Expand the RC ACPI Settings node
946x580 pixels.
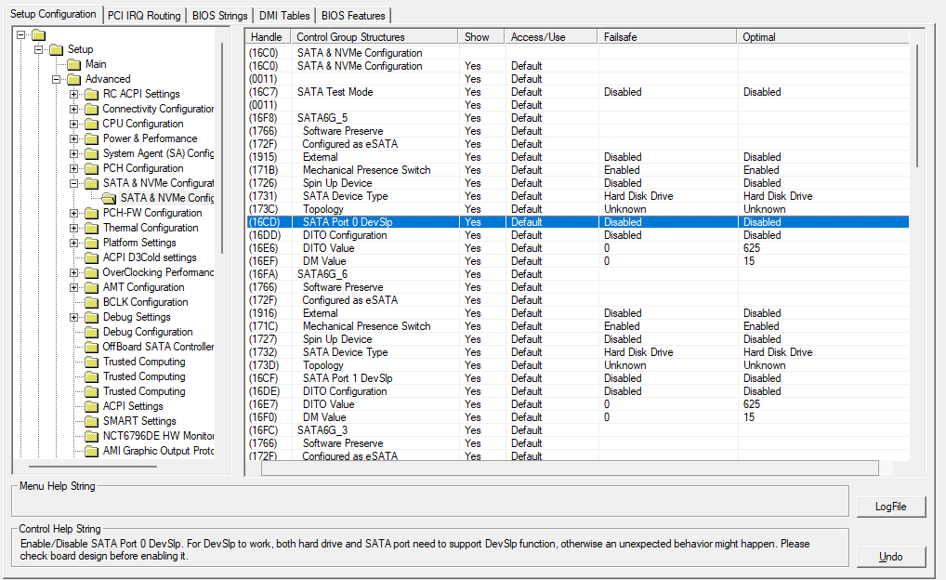(73, 94)
